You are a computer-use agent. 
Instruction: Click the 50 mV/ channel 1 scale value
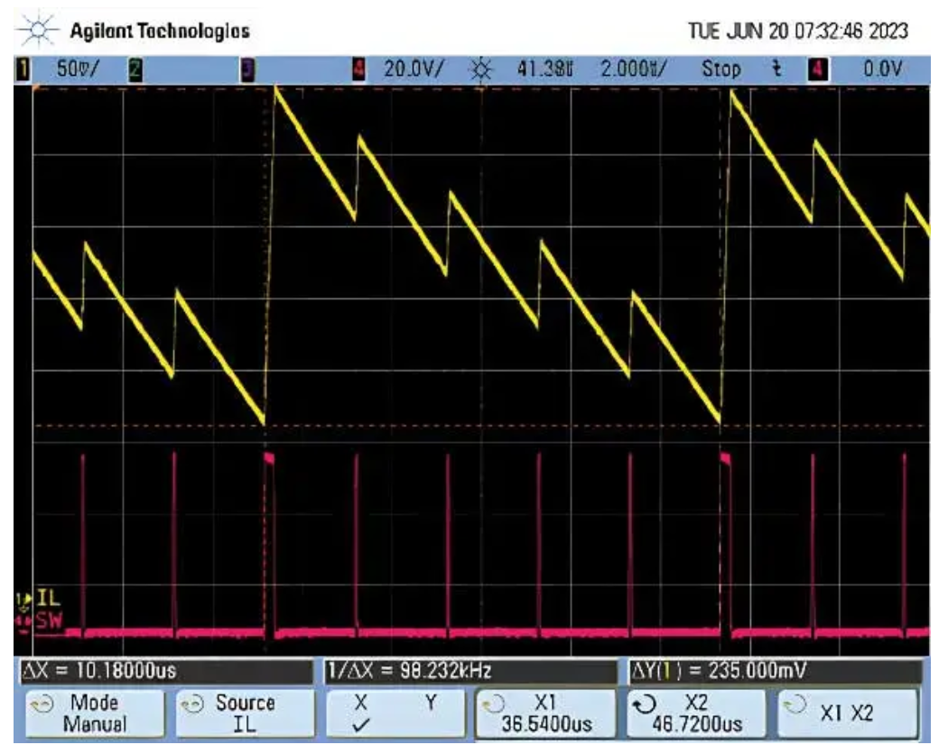(77, 69)
